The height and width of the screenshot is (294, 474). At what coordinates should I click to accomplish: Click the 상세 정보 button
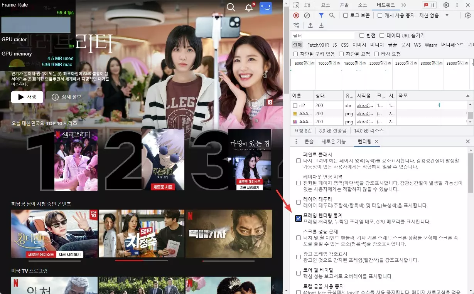pos(66,97)
